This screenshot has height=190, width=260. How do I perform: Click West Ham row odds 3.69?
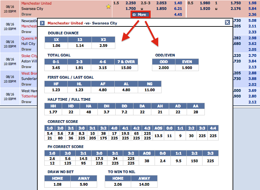[x=252, y=91]
